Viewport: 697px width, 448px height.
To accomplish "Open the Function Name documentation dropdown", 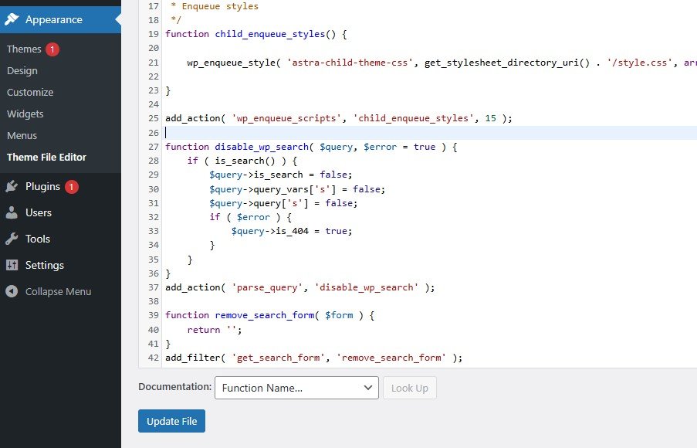I will pyautogui.click(x=296, y=388).
